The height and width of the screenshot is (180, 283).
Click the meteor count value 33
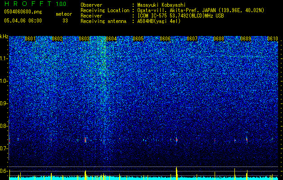tap(65, 21)
